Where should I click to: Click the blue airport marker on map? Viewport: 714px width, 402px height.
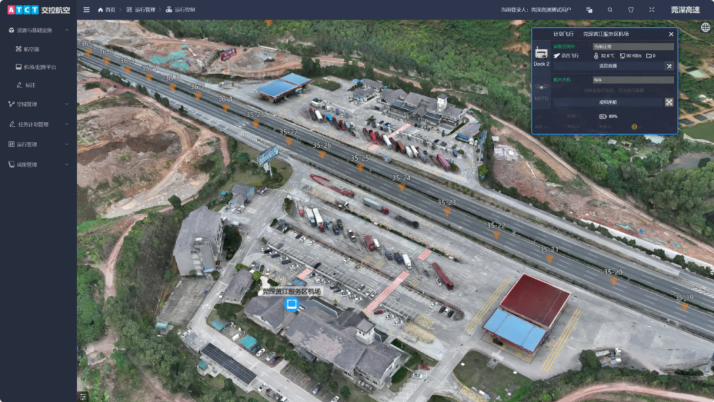click(x=292, y=304)
